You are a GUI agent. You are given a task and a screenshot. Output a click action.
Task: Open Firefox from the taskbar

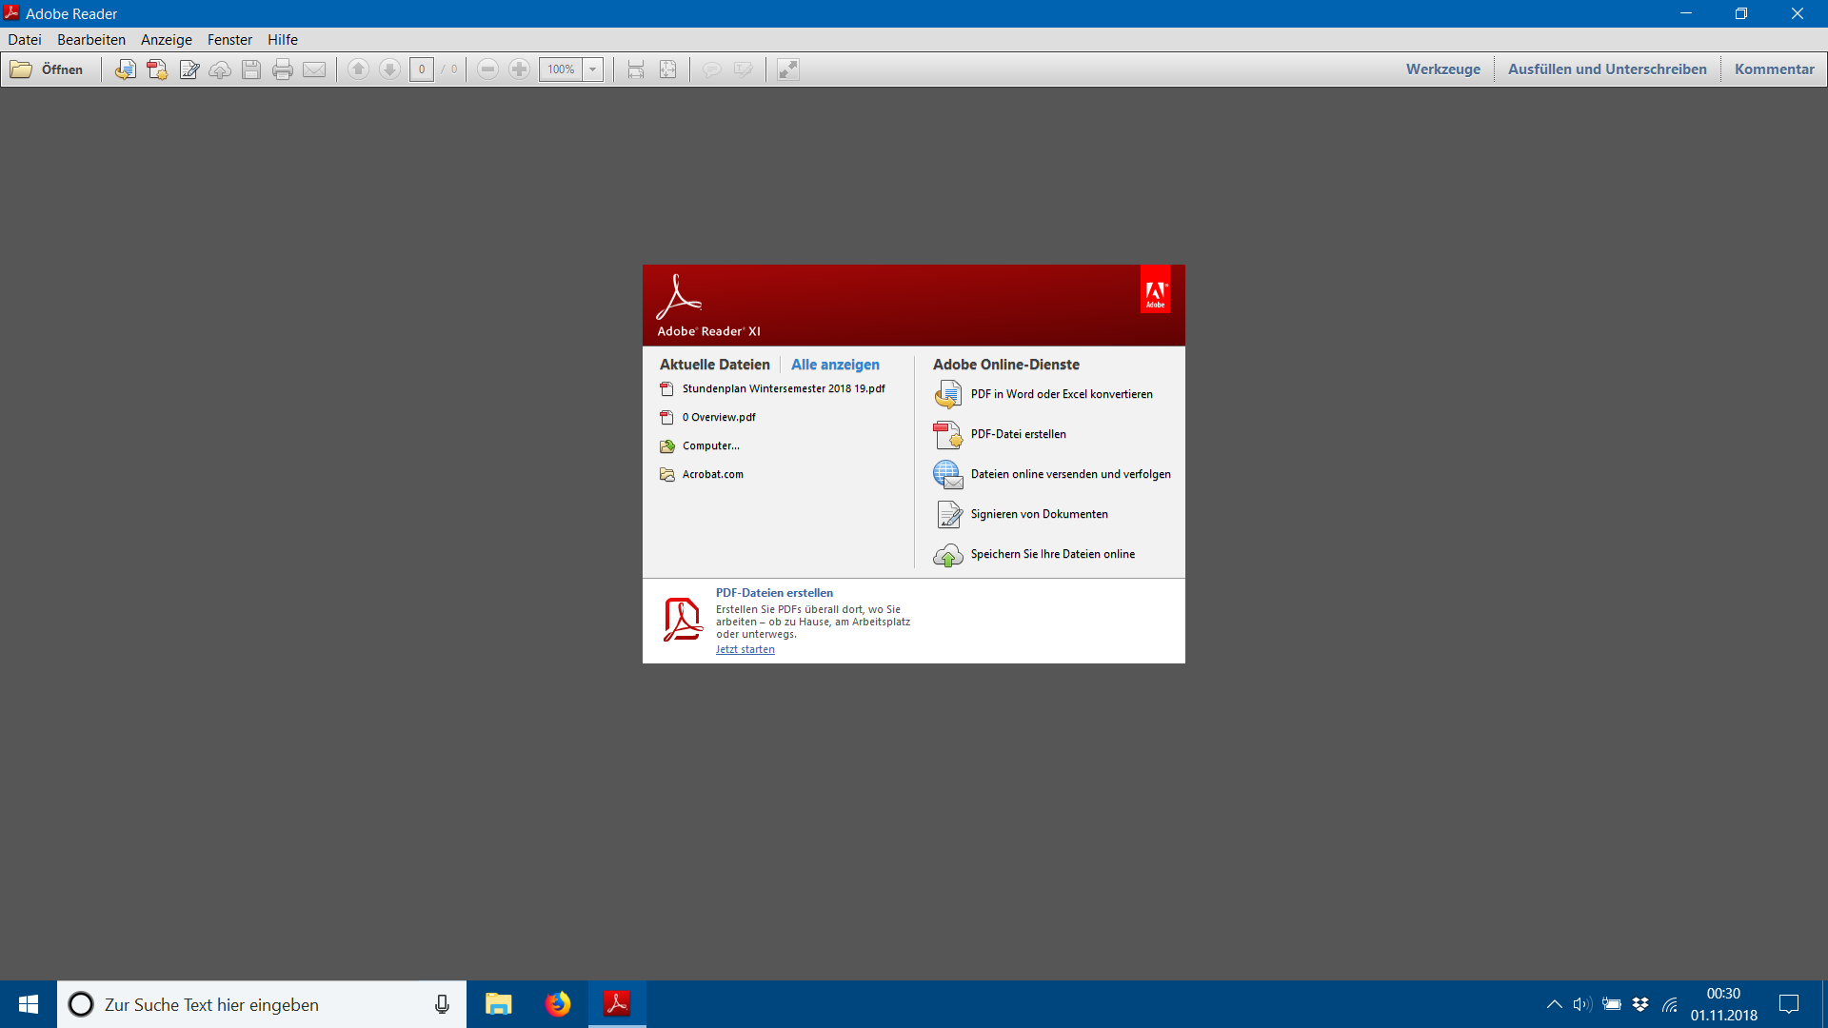point(558,1004)
